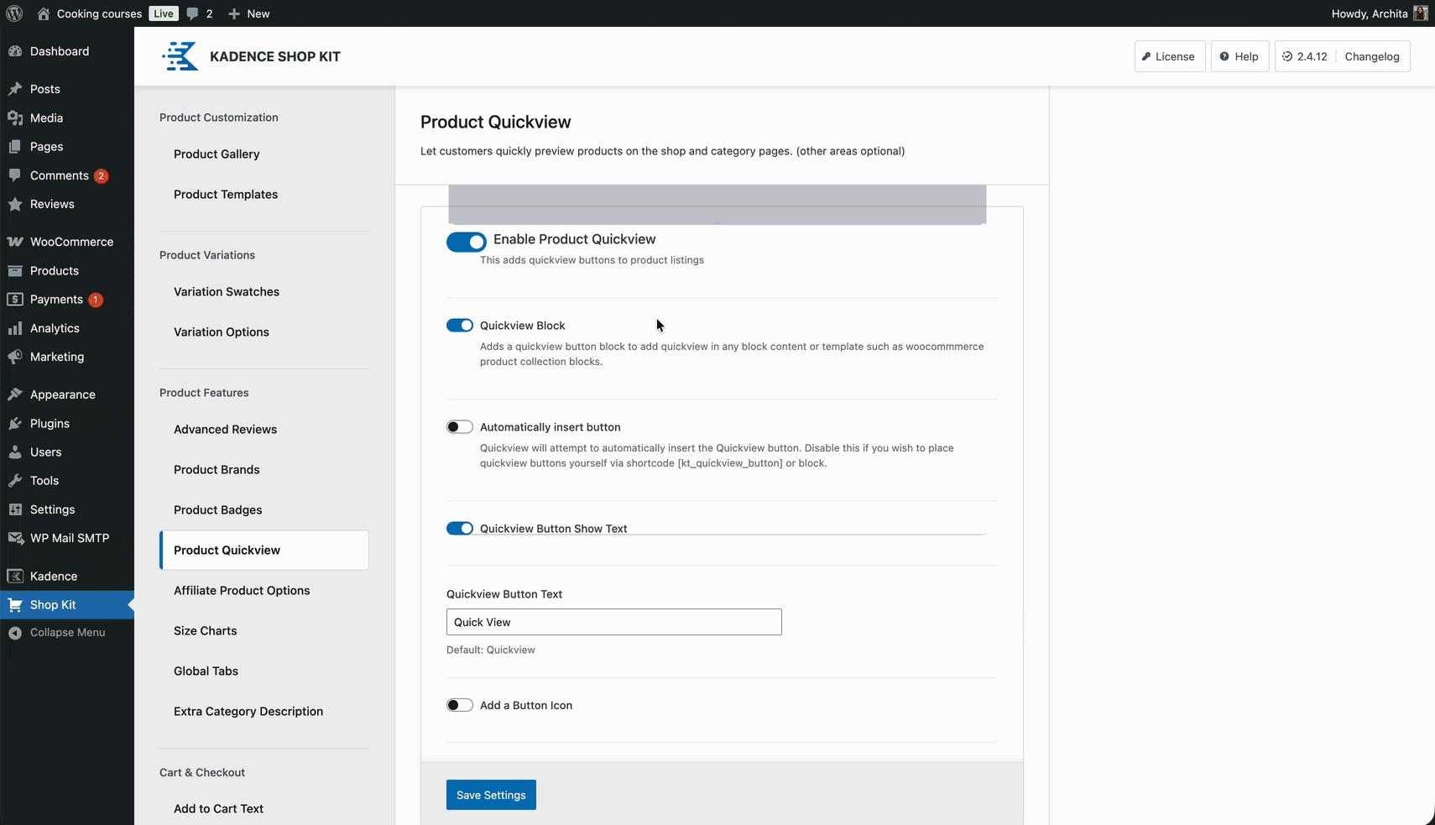Click the WP Mail SMTP envelope icon
Image resolution: width=1435 pixels, height=825 pixels.
click(x=15, y=538)
